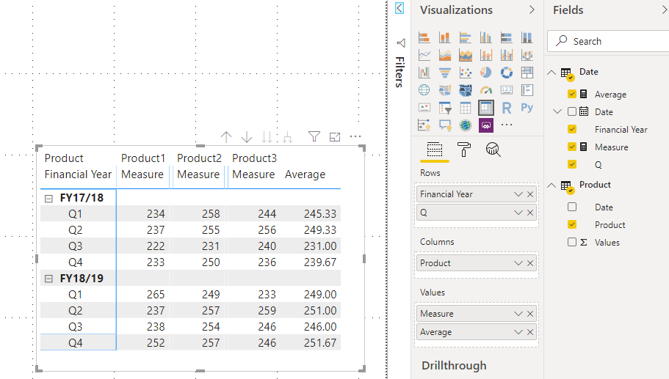669x379 pixels.
Task: Select the stacked bar chart visual
Action: click(424, 37)
